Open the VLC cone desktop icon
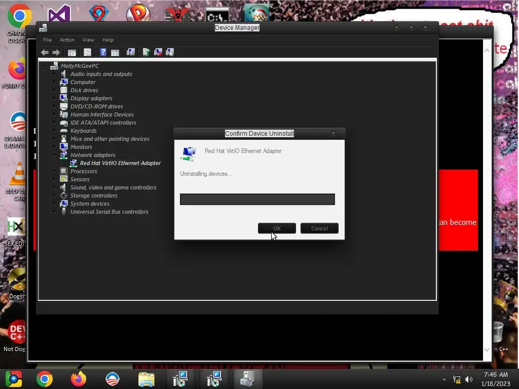The image size is (519, 389). [19, 174]
